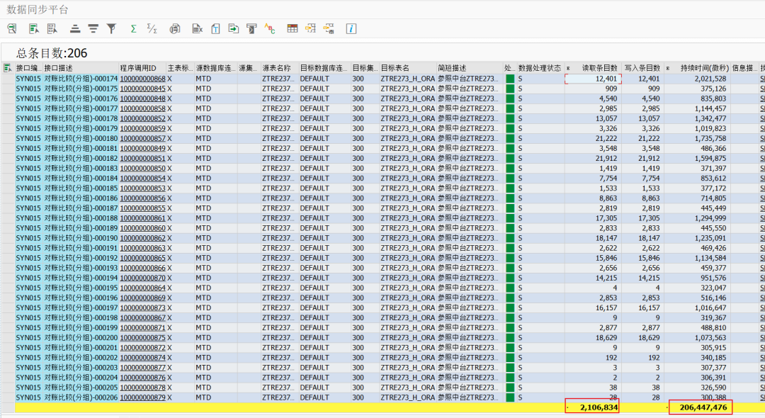This screenshot has height=418, width=765.
Task: Select the row selector for 对账比较(分组)-000200
Action: pyautogui.click(x=7, y=337)
